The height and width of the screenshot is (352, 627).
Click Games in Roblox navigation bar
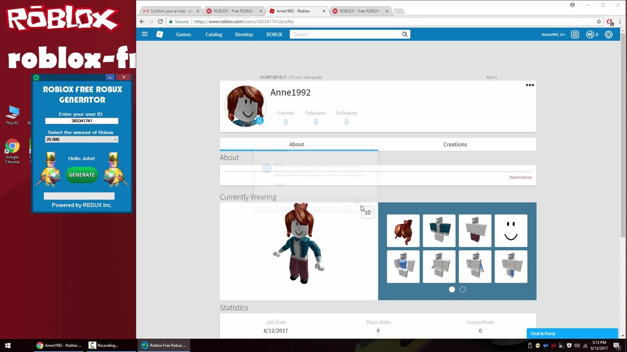click(184, 34)
